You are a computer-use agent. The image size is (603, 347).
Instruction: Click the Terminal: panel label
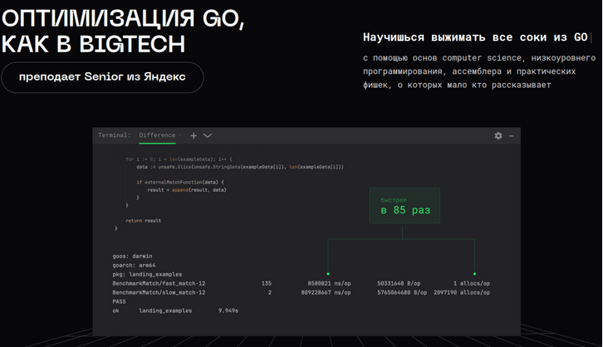click(115, 135)
